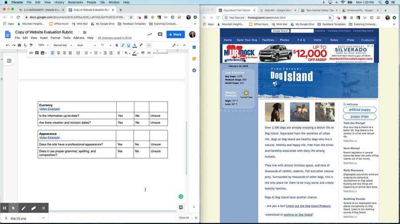The height and width of the screenshot is (224, 400).
Task: Open the Insert menu in Docs
Action: point(44,38)
